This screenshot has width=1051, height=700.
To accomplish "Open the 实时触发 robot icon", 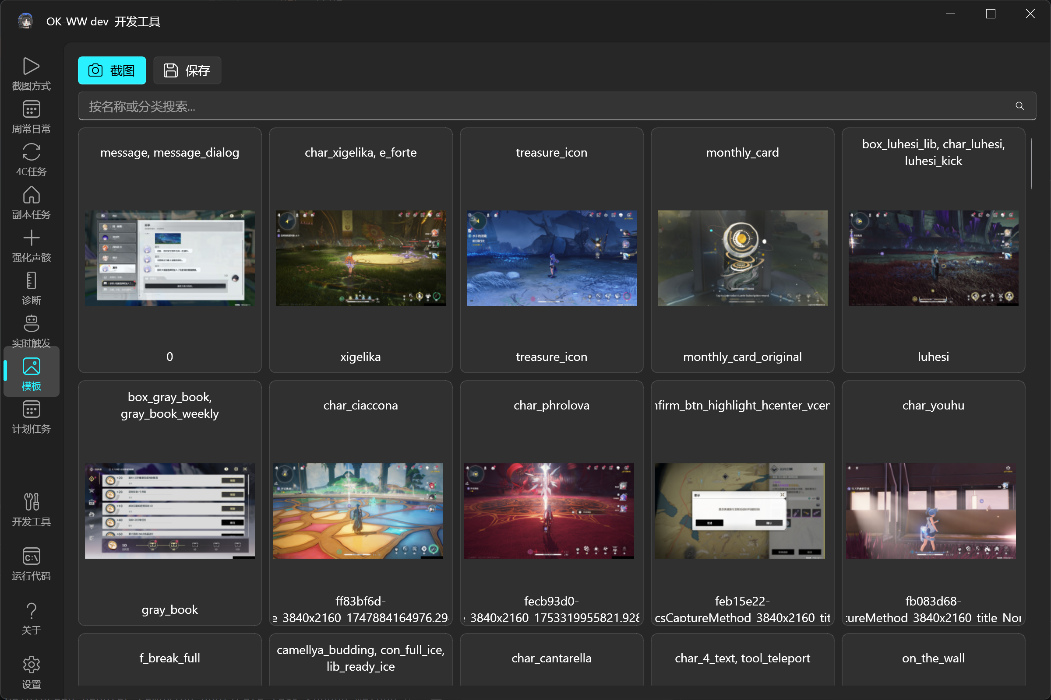I will [x=31, y=324].
